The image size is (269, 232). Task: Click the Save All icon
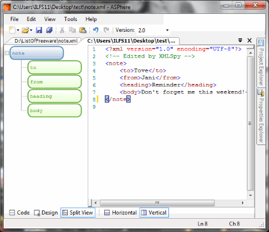[x=49, y=30]
